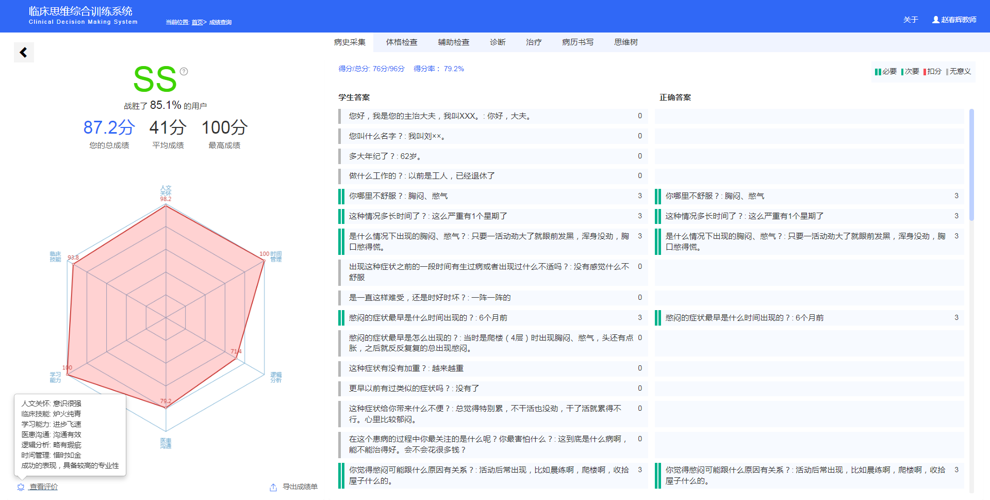Click the 学生答案 column heading

point(354,98)
